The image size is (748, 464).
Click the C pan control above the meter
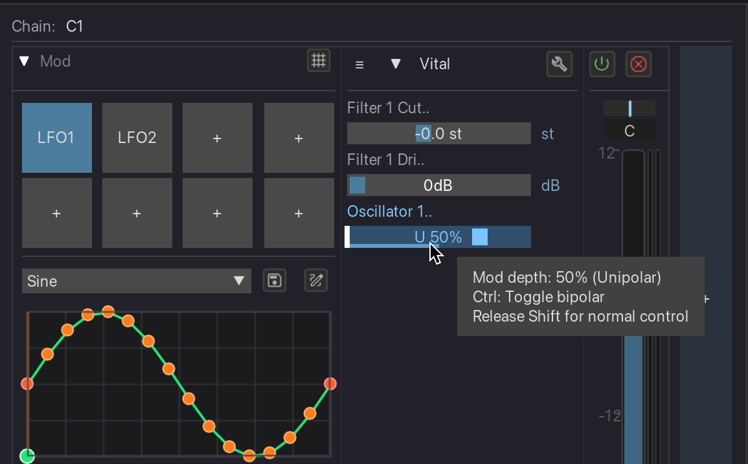pos(629,130)
